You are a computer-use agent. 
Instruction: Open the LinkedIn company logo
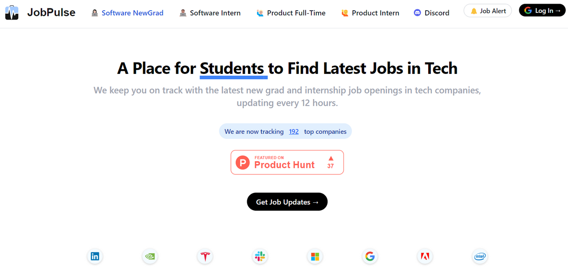point(95,256)
